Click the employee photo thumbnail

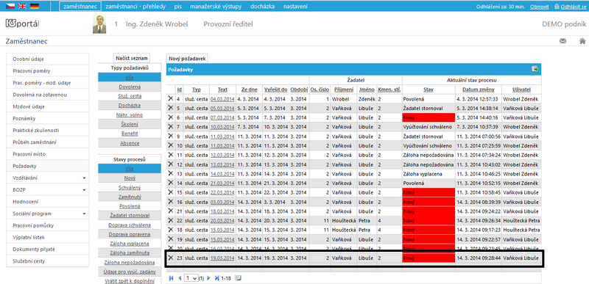[x=99, y=24]
